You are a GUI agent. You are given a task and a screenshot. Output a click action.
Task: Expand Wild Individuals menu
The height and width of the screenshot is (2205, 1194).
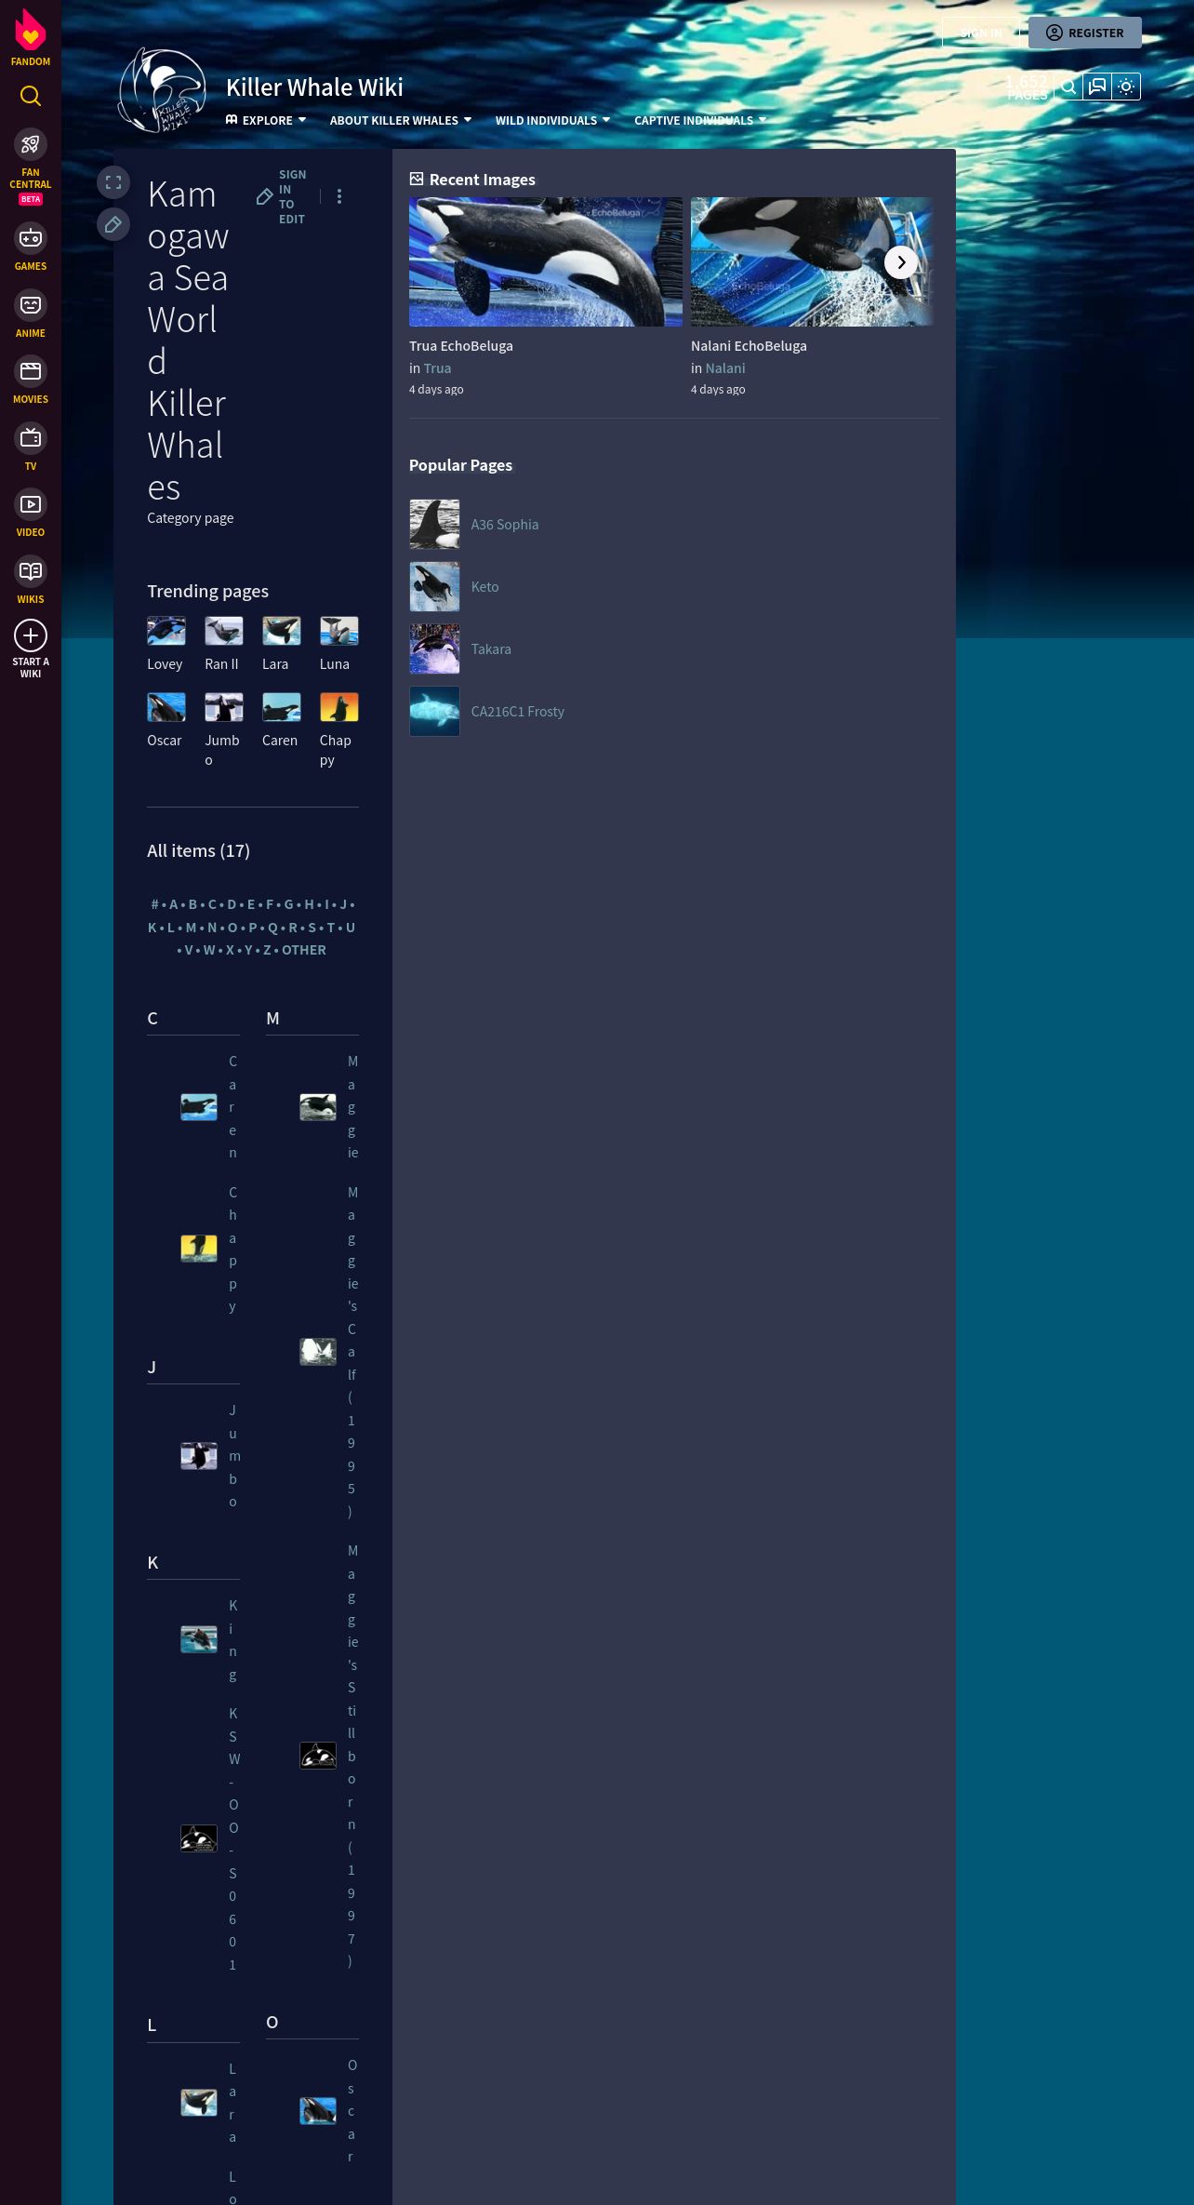point(552,120)
